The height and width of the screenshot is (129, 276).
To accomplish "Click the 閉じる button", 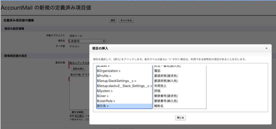I will tap(180, 118).
